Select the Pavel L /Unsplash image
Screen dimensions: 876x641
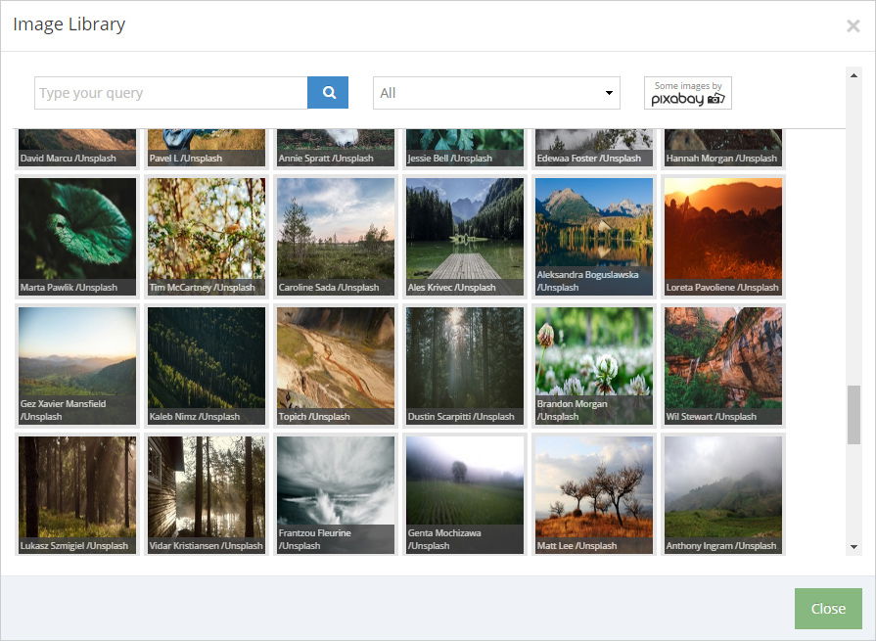coord(207,148)
